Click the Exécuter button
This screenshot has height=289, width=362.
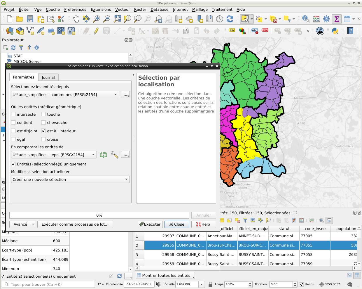pyautogui.click(x=150, y=224)
